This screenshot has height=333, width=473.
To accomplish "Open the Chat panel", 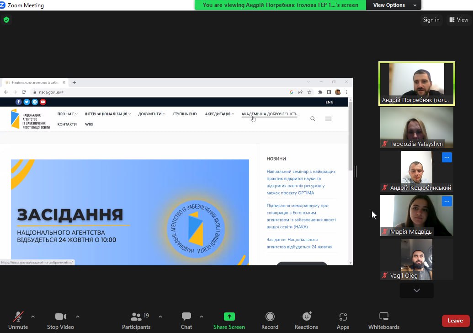I will [x=186, y=317].
